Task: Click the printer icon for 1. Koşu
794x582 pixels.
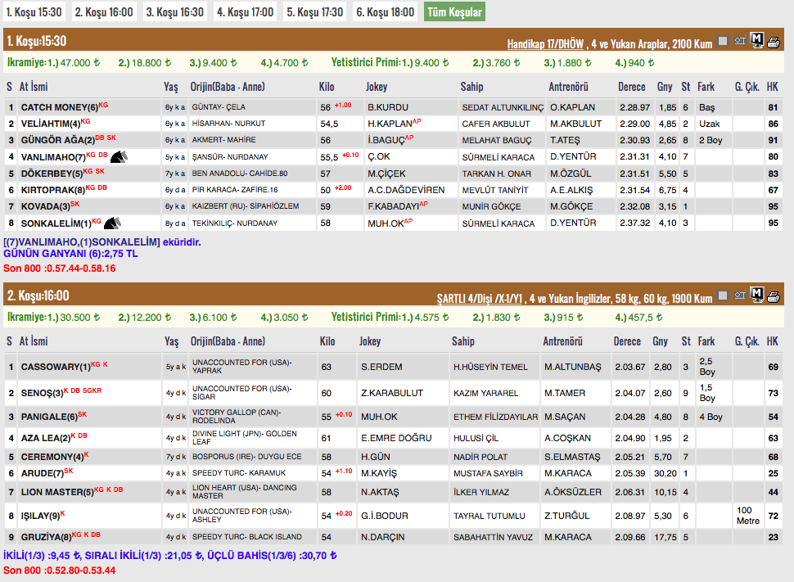Action: tap(774, 42)
